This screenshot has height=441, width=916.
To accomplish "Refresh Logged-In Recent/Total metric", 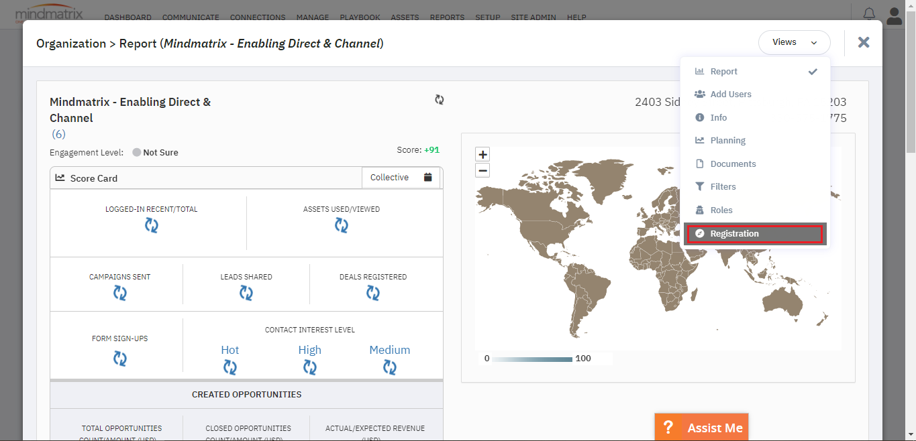I will (x=152, y=225).
